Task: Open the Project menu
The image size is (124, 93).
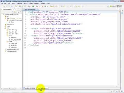Action: [x=31, y=3]
